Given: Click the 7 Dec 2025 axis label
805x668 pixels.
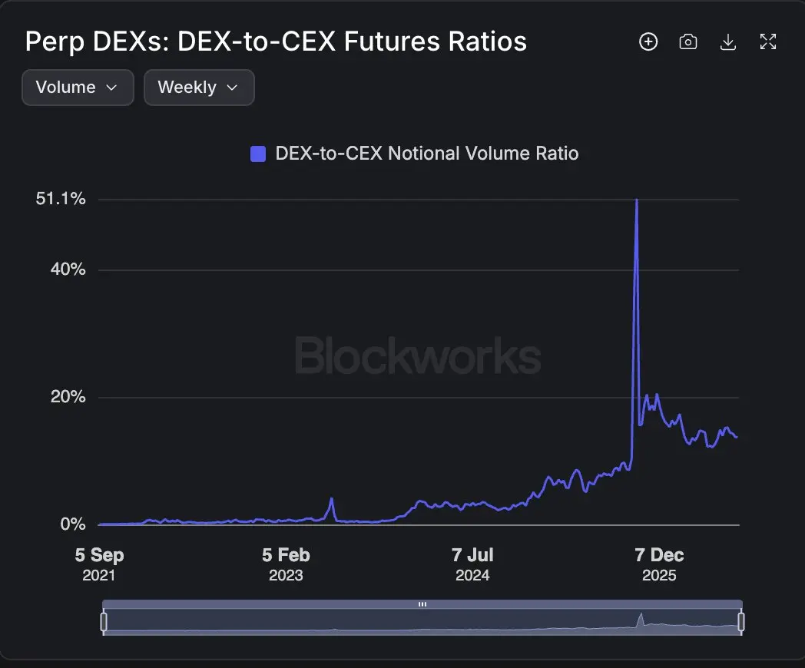Looking at the screenshot, I should (x=659, y=564).
